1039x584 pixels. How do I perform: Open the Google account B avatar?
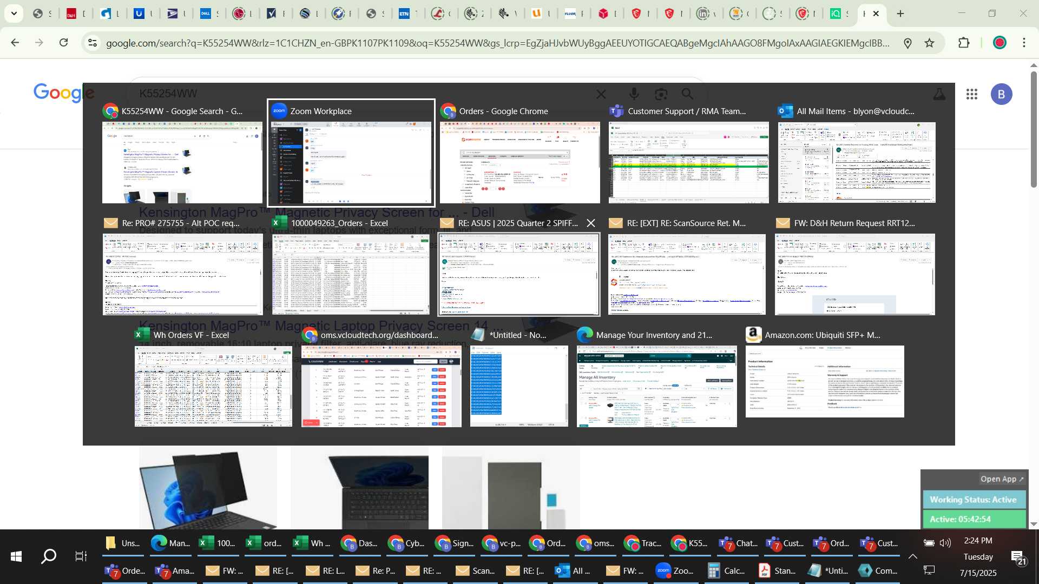tap(1001, 94)
